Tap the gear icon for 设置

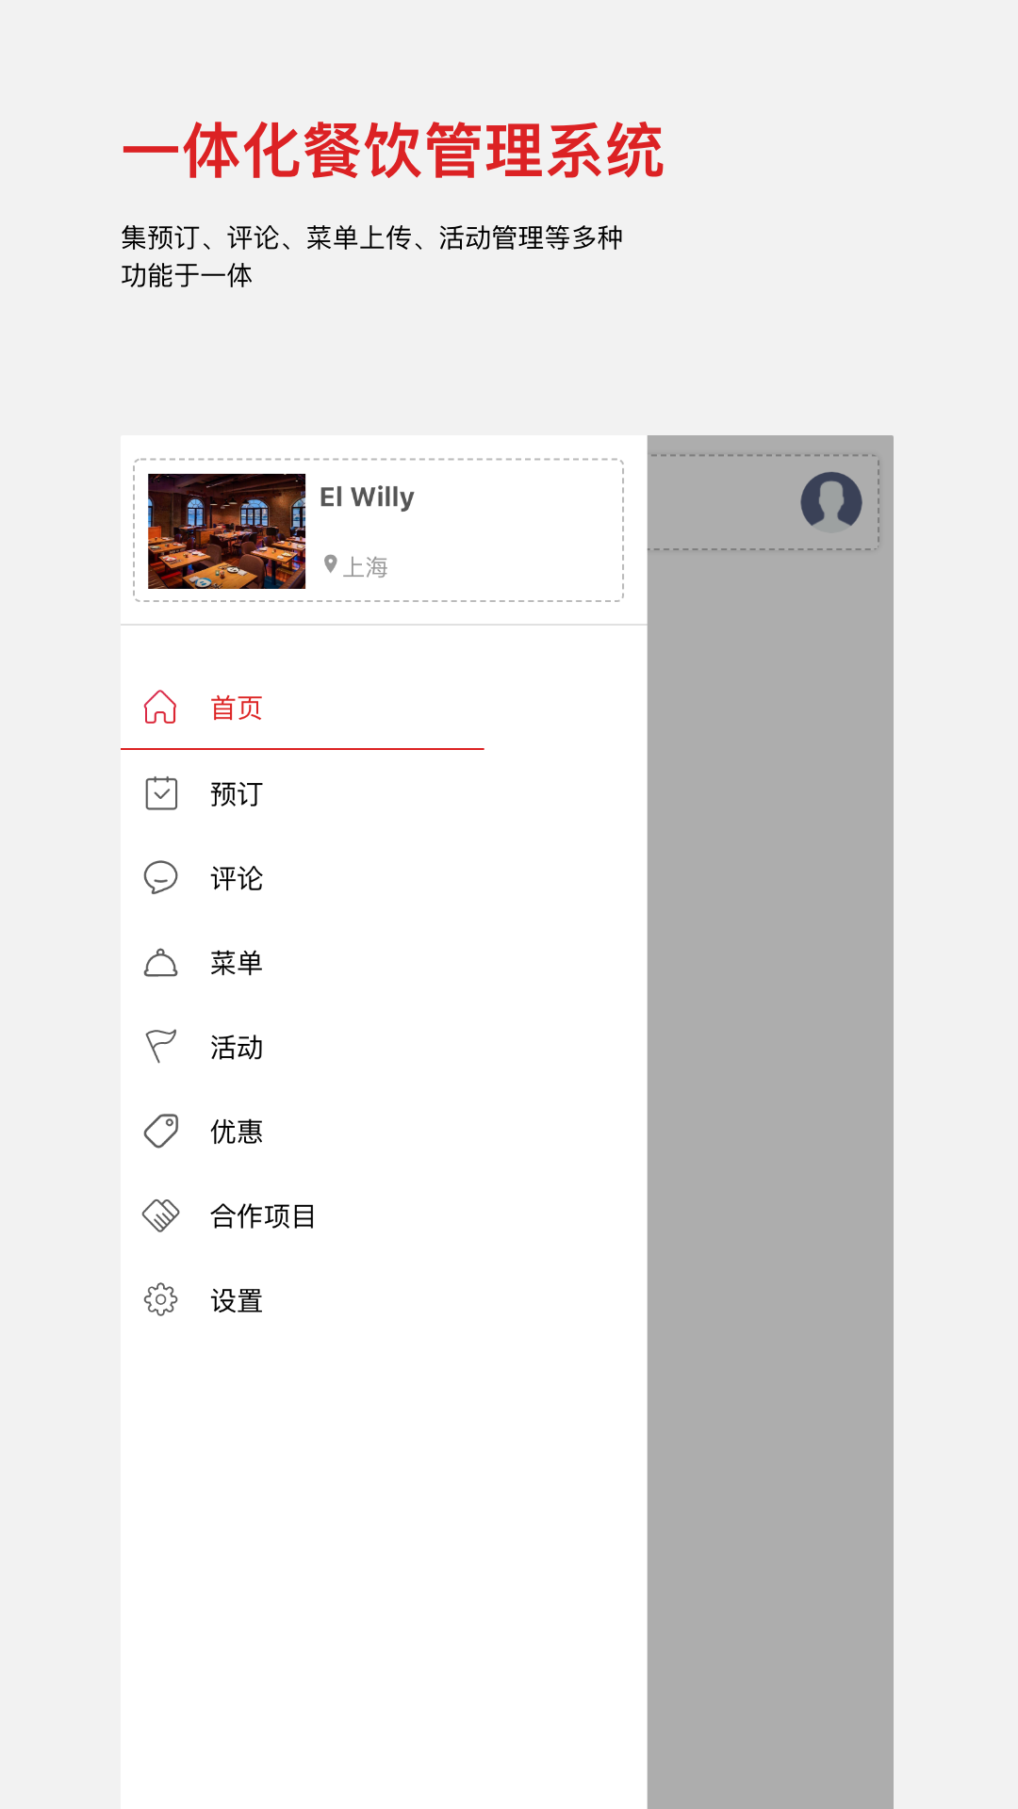(160, 1299)
